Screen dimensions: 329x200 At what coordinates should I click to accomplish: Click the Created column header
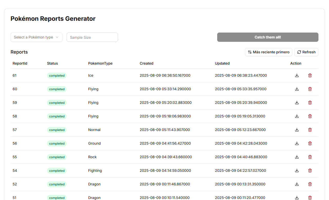tap(147, 63)
